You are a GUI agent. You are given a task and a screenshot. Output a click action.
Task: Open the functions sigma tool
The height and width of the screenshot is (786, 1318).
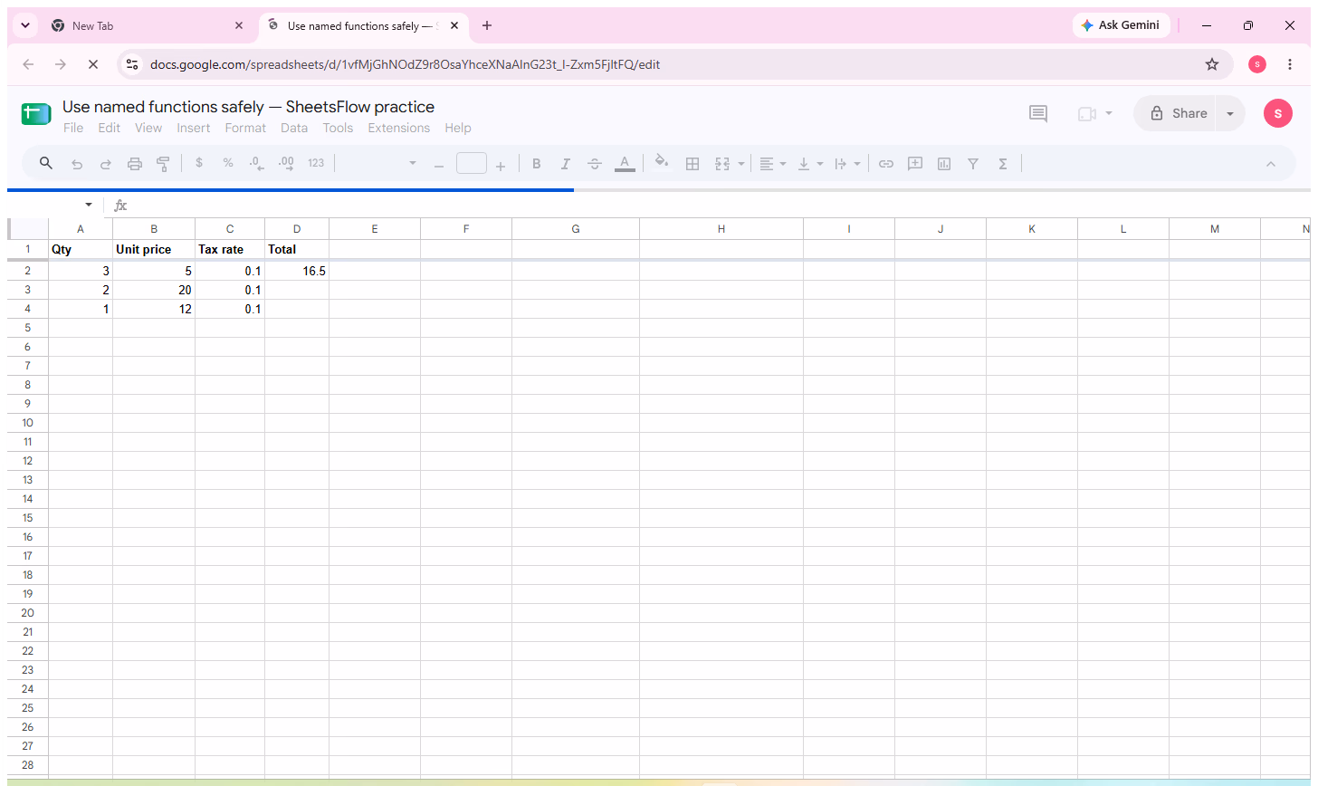[x=1003, y=164]
